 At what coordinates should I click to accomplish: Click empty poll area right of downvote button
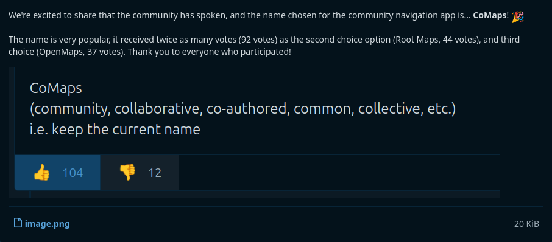(x=339, y=173)
